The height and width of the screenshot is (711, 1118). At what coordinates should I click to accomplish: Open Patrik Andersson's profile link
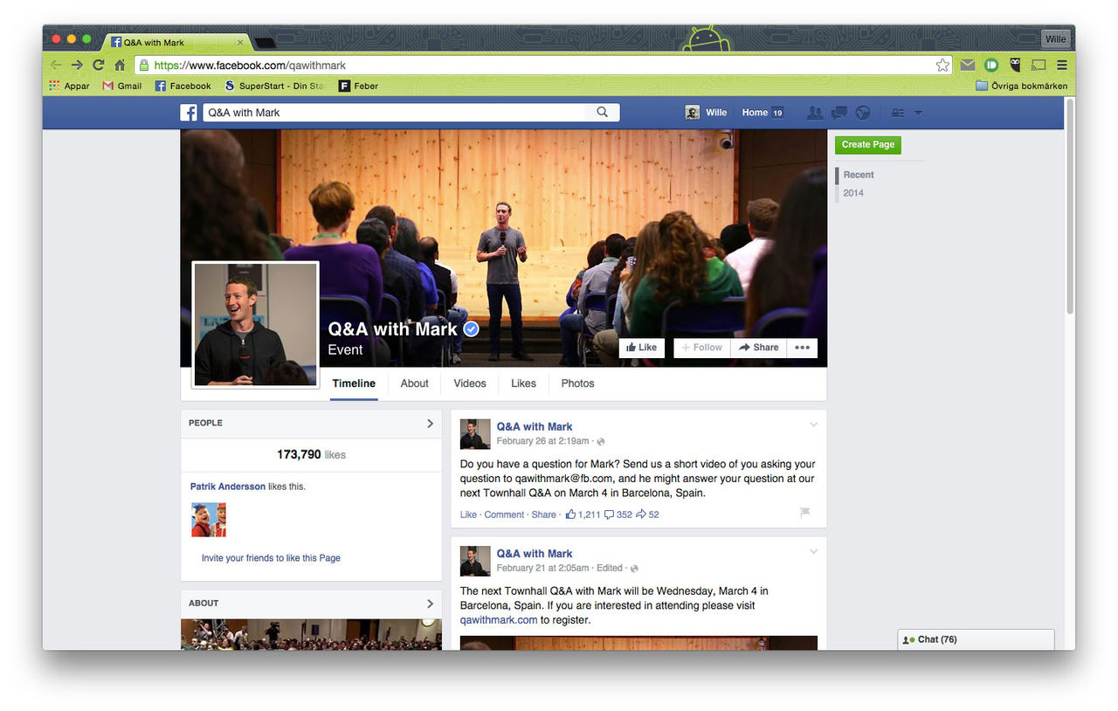click(227, 487)
